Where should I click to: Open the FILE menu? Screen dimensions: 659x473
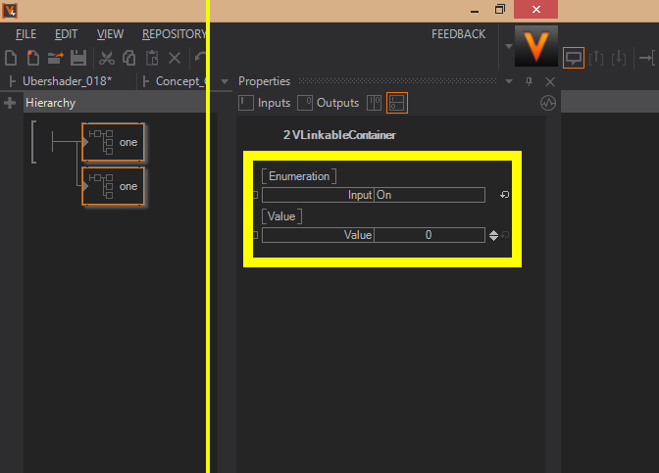(25, 34)
